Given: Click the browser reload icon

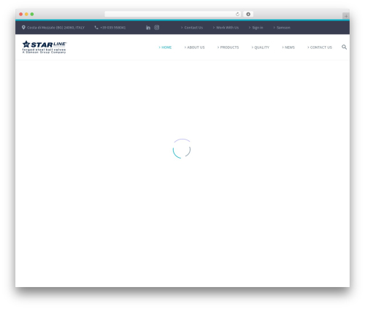Looking at the screenshot, I should point(237,14).
